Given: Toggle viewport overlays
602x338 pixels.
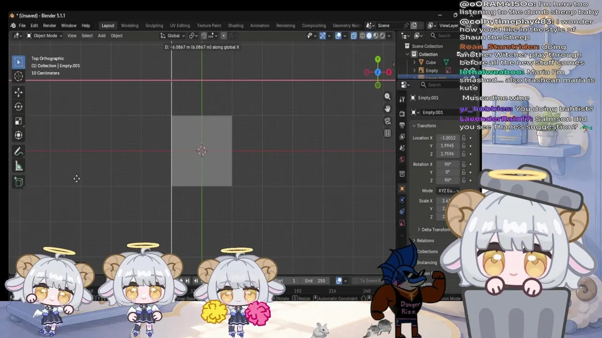Looking at the screenshot, I should [338, 36].
